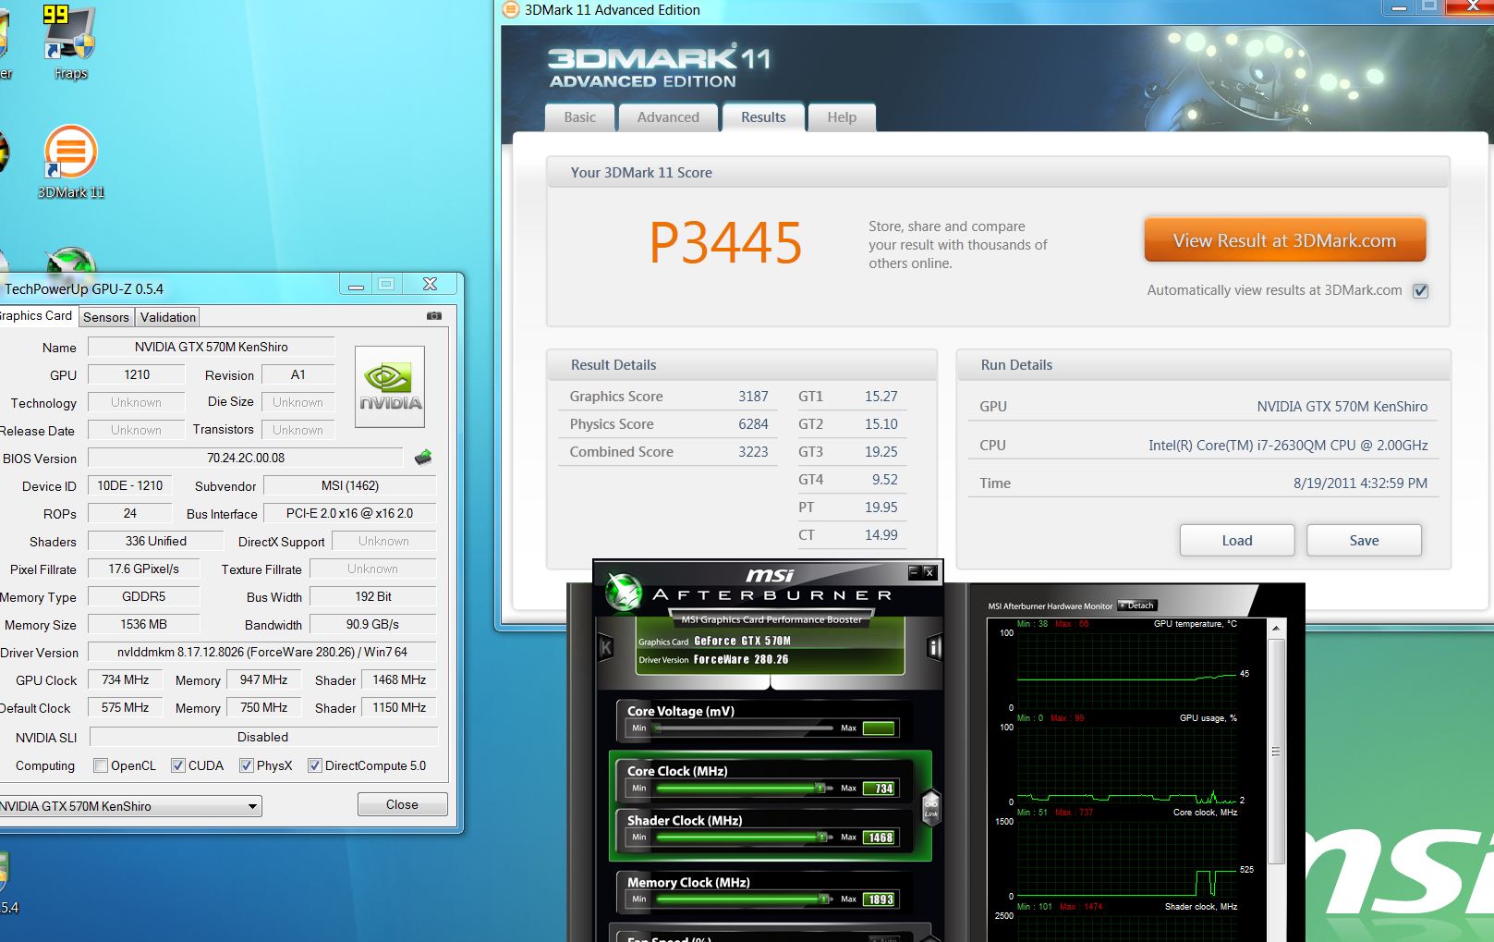Click the GPU Clock 734 MHz field

click(125, 679)
